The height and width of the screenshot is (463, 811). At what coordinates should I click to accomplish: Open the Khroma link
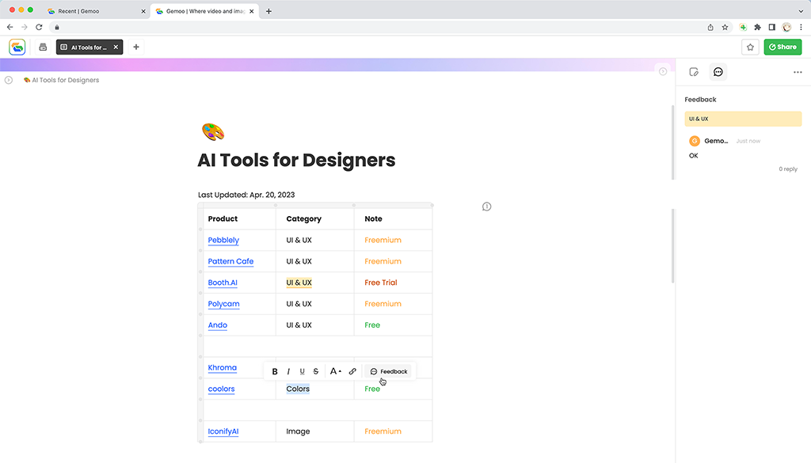[222, 367]
